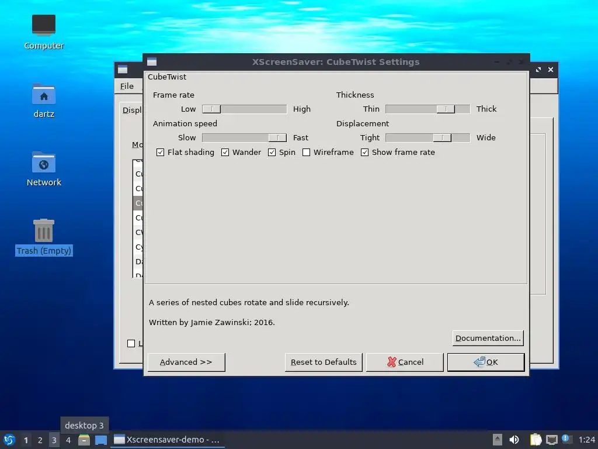
Task: Click the Thickness slider handle
Action: click(446, 109)
